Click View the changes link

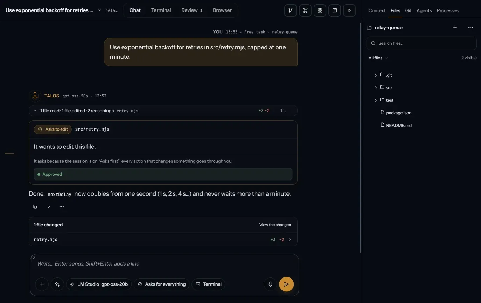click(275, 225)
